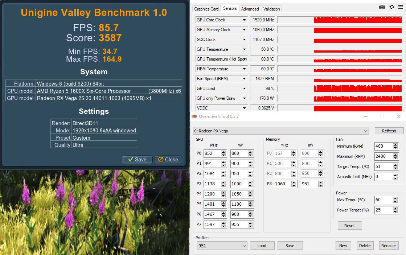Click the Refresh button in OverdriveNTool
The image size is (406, 255).
(389, 131)
